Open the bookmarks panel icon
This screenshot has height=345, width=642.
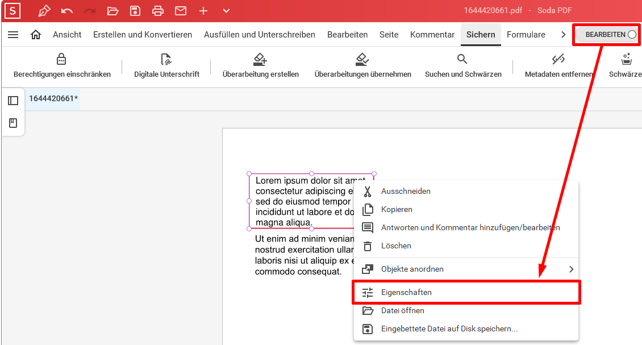pos(13,123)
